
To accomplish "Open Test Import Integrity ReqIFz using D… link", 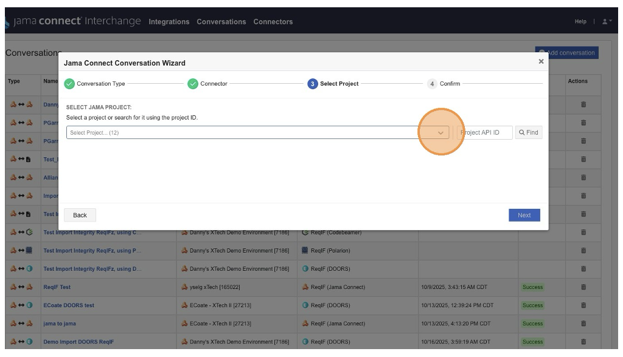I will 92,269.
